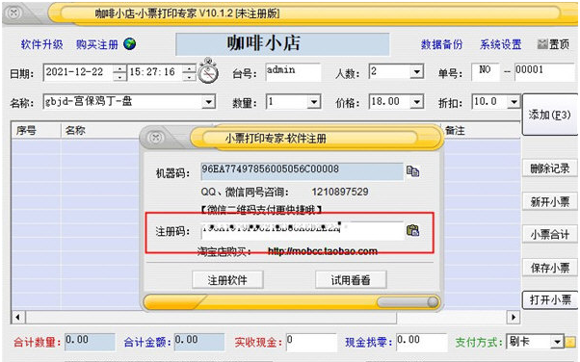Paste registration code using clipboard icon
This screenshot has width=580, height=362.
(x=412, y=230)
